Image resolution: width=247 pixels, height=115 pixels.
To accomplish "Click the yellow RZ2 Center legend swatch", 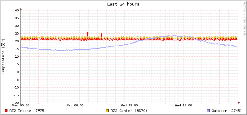I will click(x=108, y=111).
